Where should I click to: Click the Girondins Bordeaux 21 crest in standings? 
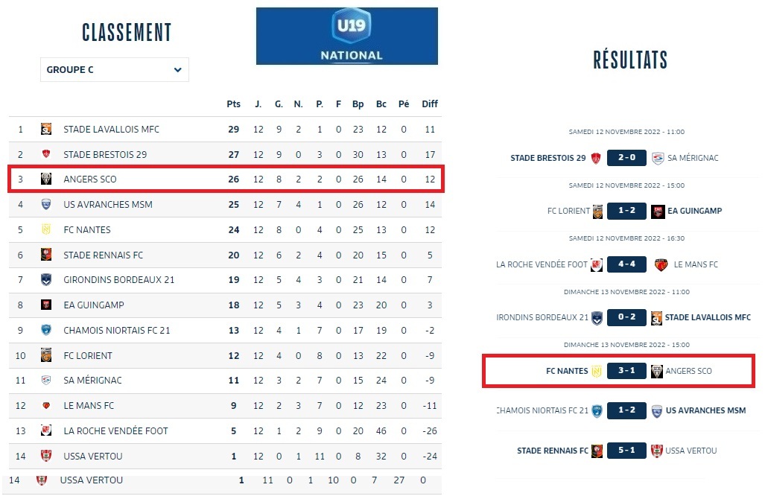(x=46, y=280)
